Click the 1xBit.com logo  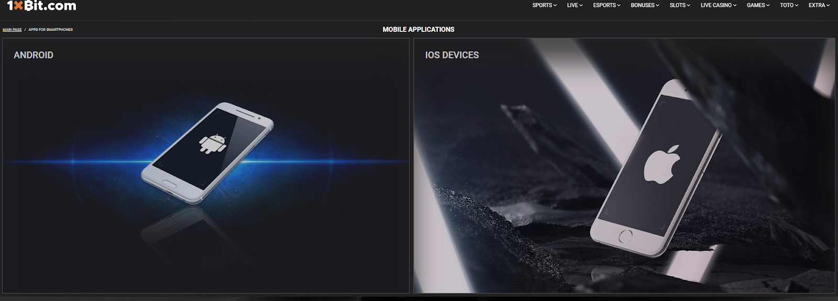[41, 6]
